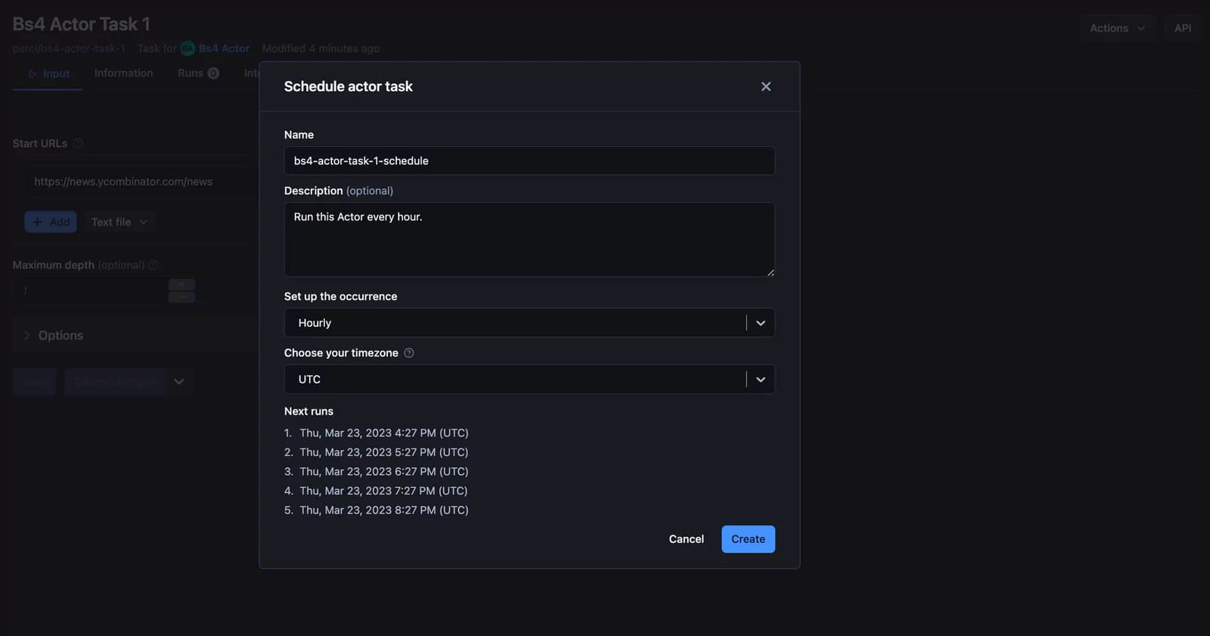Screen dimensions: 1210x636
Task: Click the API button
Action: (1182, 28)
